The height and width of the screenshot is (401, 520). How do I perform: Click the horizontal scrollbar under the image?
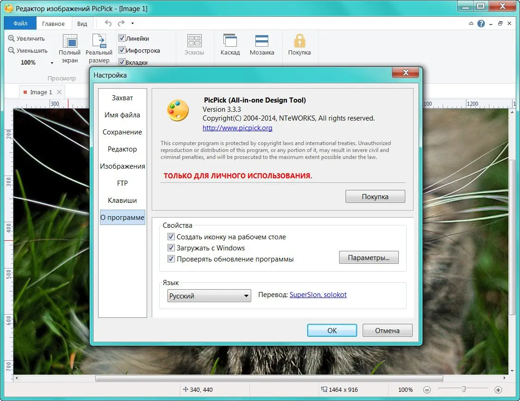(x=269, y=378)
